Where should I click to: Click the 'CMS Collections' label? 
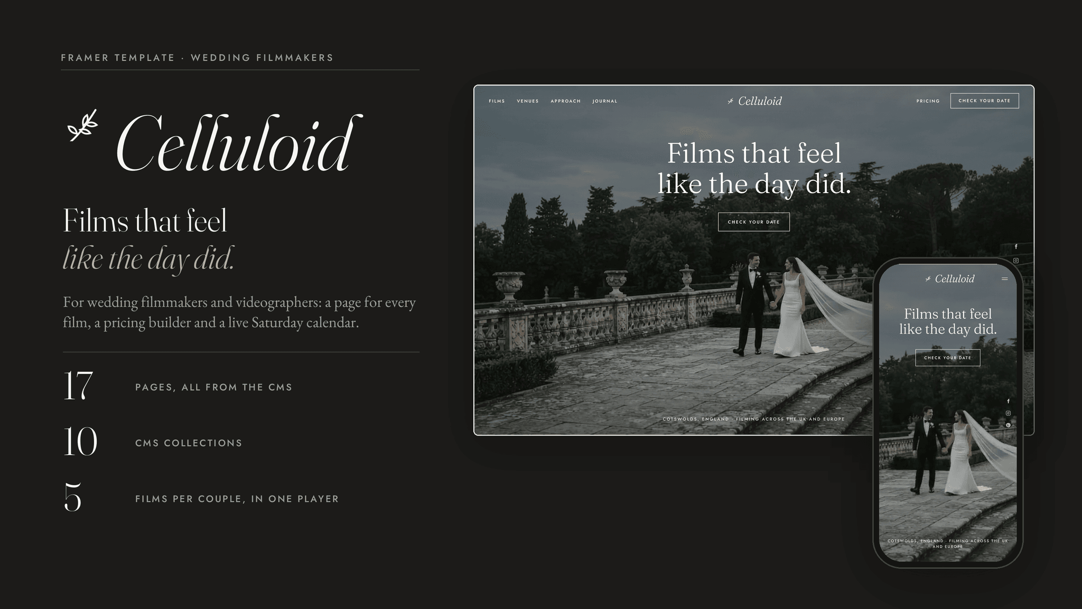[189, 443]
